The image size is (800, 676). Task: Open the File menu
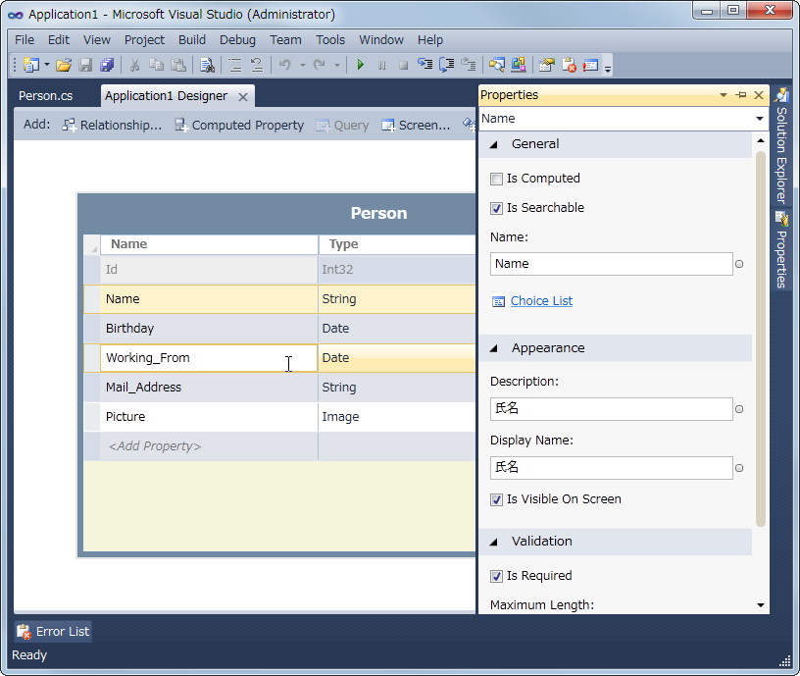pyautogui.click(x=25, y=40)
